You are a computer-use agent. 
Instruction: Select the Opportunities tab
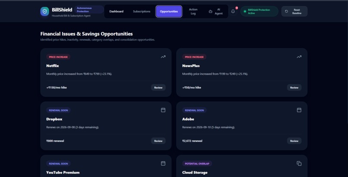tap(169, 11)
